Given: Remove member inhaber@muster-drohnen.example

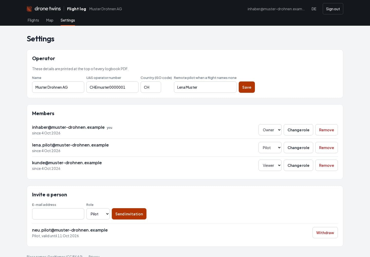Looking at the screenshot, I should (x=327, y=130).
